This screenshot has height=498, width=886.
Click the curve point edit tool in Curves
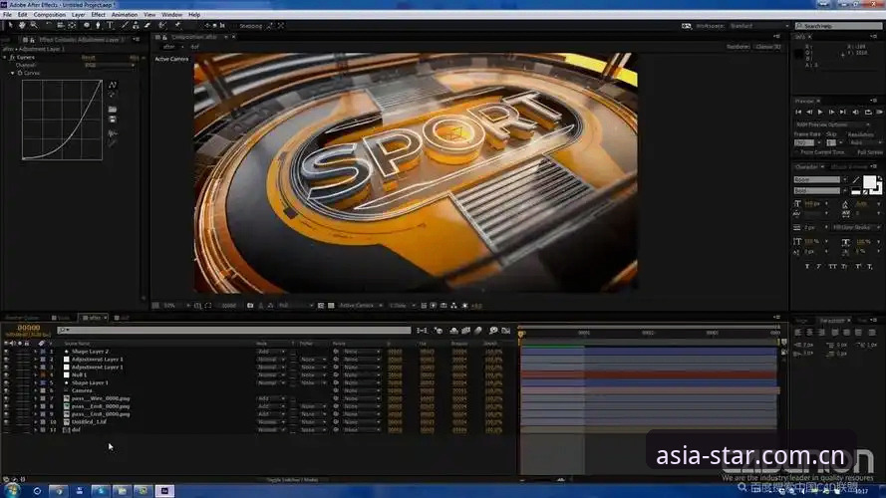click(x=113, y=85)
